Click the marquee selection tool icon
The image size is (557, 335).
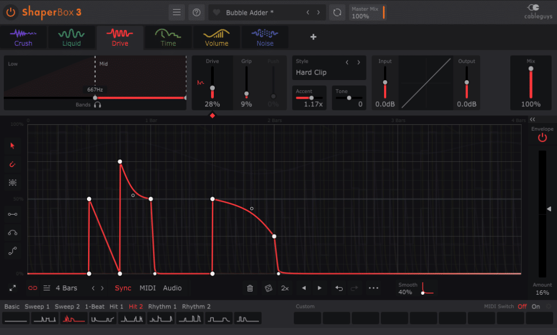coord(12,182)
